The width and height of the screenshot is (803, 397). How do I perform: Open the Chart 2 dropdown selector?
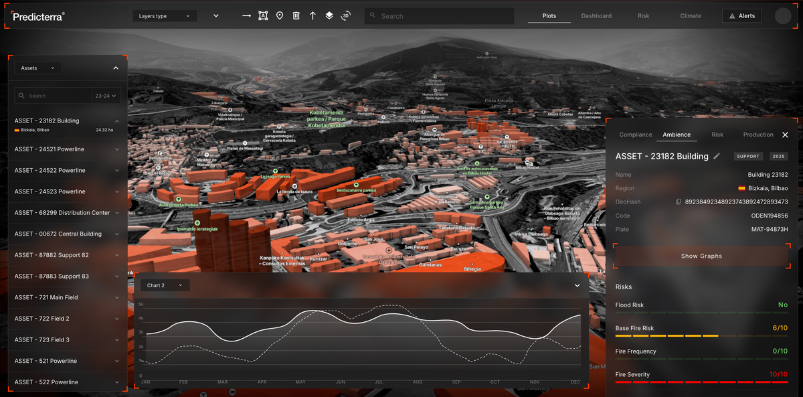165,285
